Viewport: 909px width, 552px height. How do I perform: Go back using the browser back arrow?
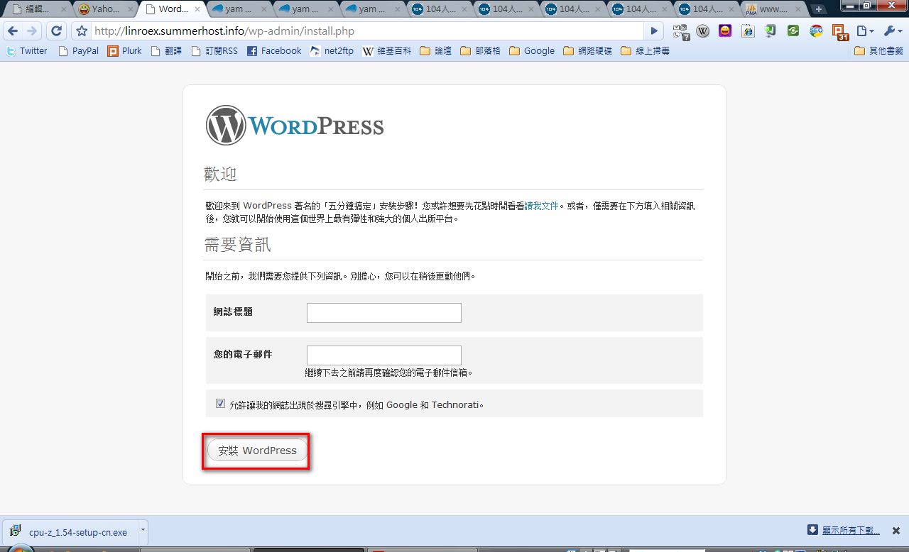[12, 31]
